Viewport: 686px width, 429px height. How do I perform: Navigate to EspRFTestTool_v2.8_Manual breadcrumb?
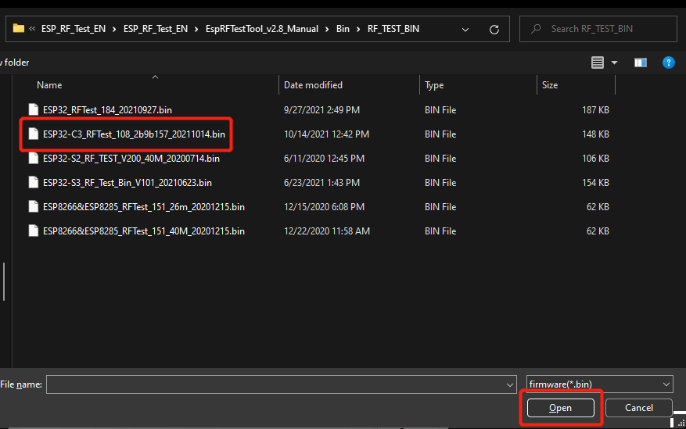(262, 29)
